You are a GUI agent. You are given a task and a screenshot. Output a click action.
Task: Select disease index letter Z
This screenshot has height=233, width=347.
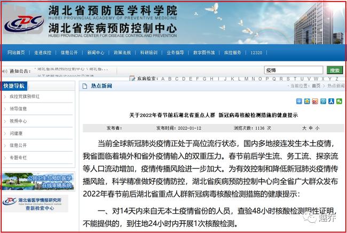click(337, 79)
